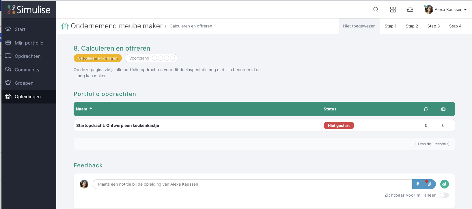Click the portfolio briefcase column icon
Viewport: 472px width, 209px height.
tap(443, 109)
